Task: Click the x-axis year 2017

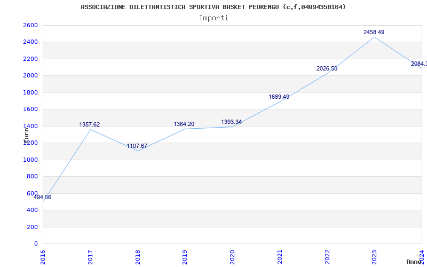Action: coord(90,257)
